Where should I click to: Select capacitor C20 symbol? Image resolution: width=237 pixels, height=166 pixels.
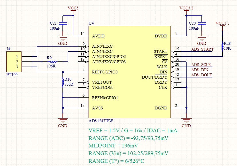(x=202, y=23)
